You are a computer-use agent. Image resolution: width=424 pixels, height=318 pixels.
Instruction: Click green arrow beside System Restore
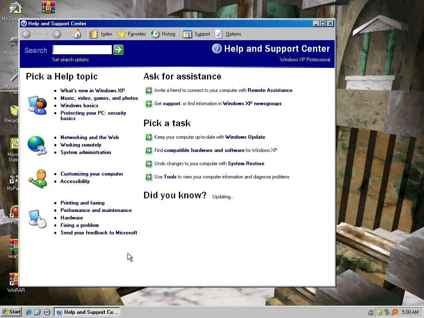149,164
